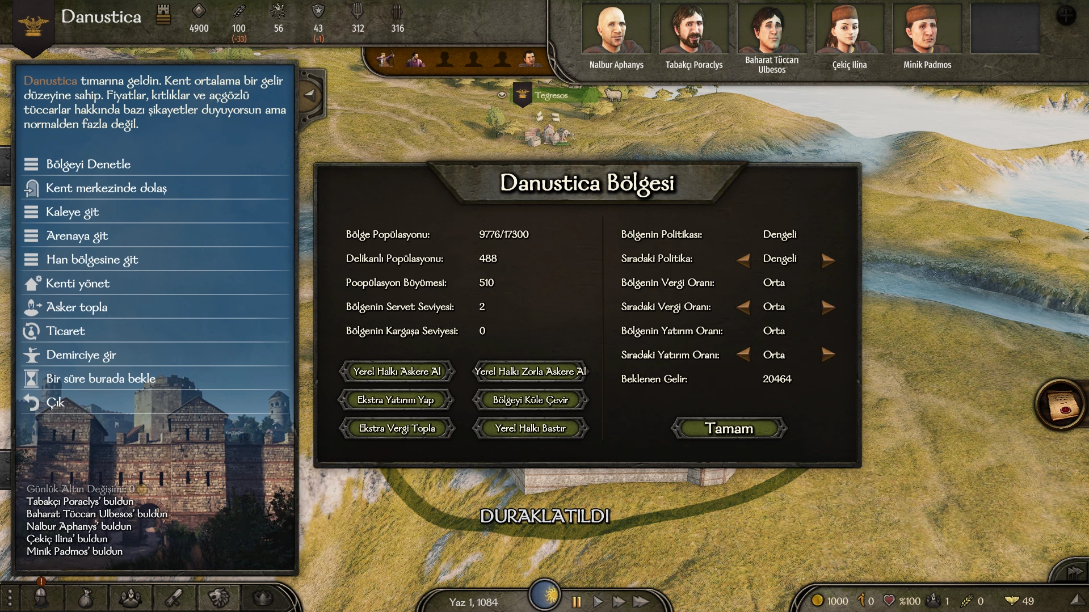Screen dimensions: 1089x612
Task: Increase Sıradaki Yatırım Oranı with right arrow
Action: coord(829,355)
